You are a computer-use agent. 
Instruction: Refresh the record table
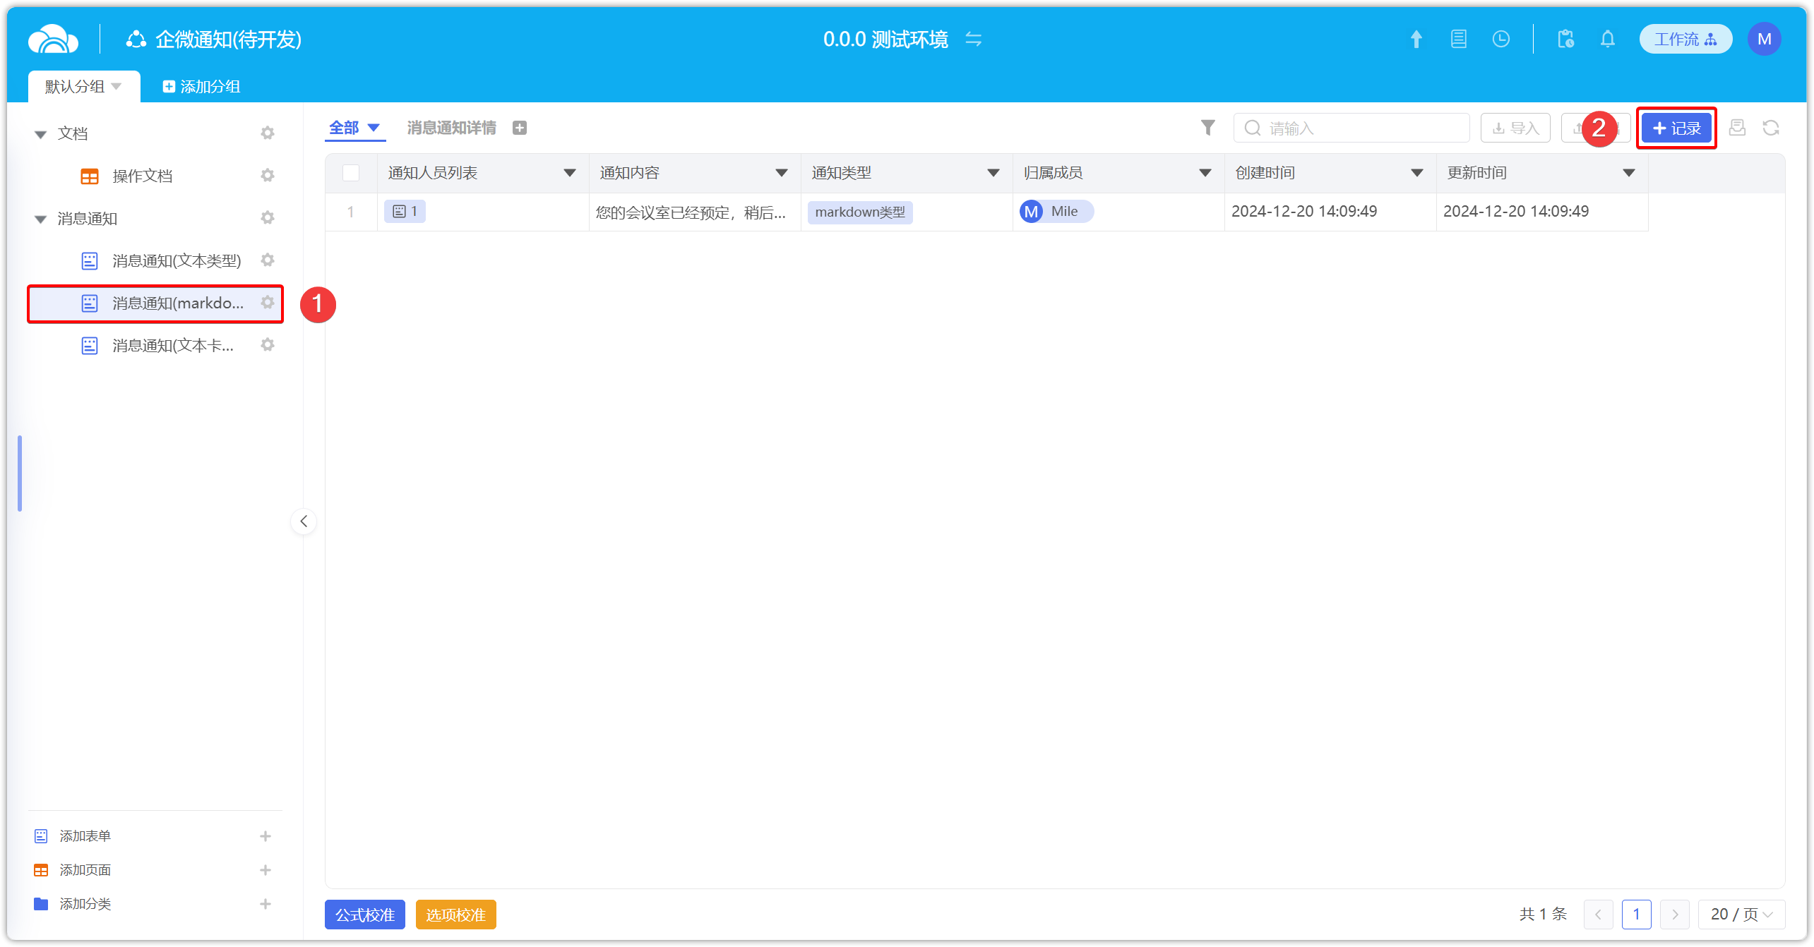point(1771,128)
